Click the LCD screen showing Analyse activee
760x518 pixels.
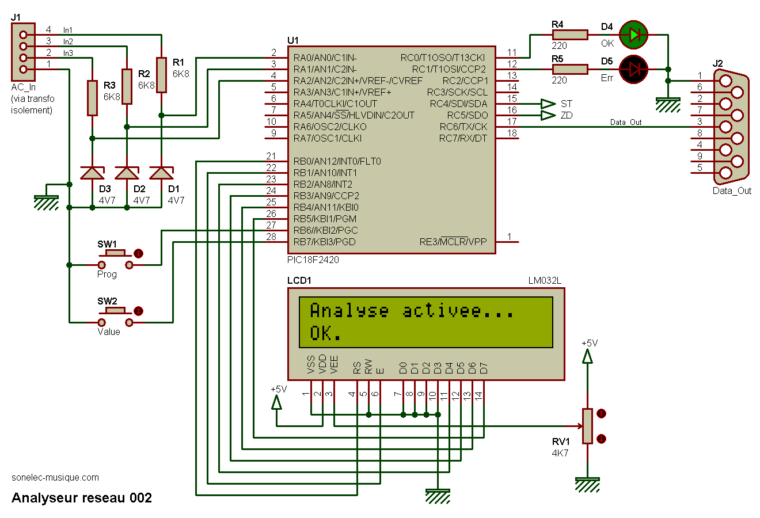pyautogui.click(x=425, y=322)
